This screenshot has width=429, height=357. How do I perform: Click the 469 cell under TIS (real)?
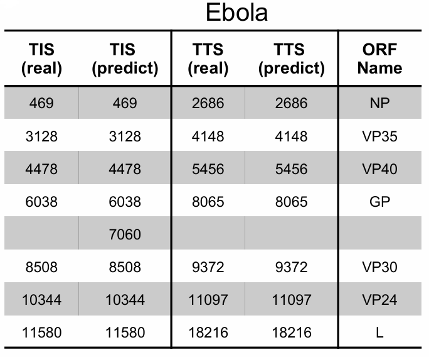pyautogui.click(x=41, y=103)
